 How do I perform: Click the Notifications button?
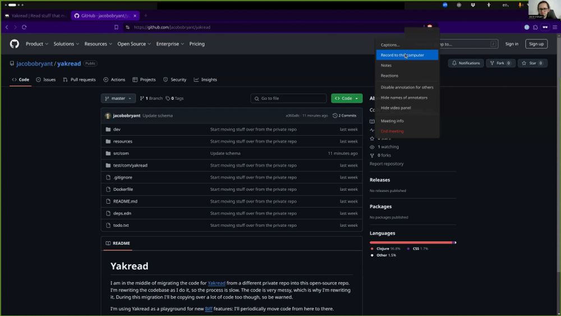coord(466,63)
